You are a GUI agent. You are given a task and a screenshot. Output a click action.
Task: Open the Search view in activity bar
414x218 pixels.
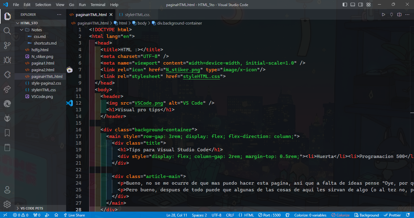pos(7,31)
